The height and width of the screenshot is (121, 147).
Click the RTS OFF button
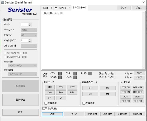click(138, 92)
